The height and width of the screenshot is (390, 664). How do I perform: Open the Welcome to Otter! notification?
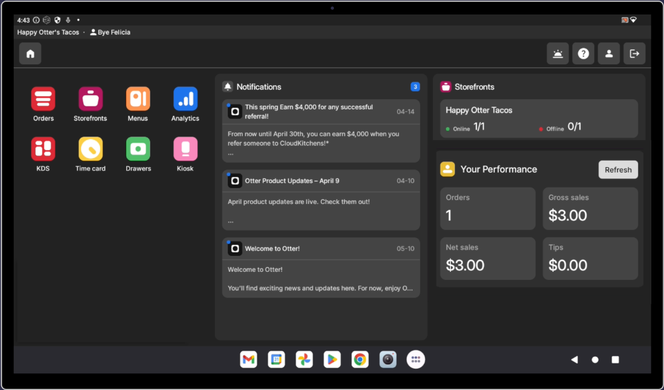coord(321,268)
